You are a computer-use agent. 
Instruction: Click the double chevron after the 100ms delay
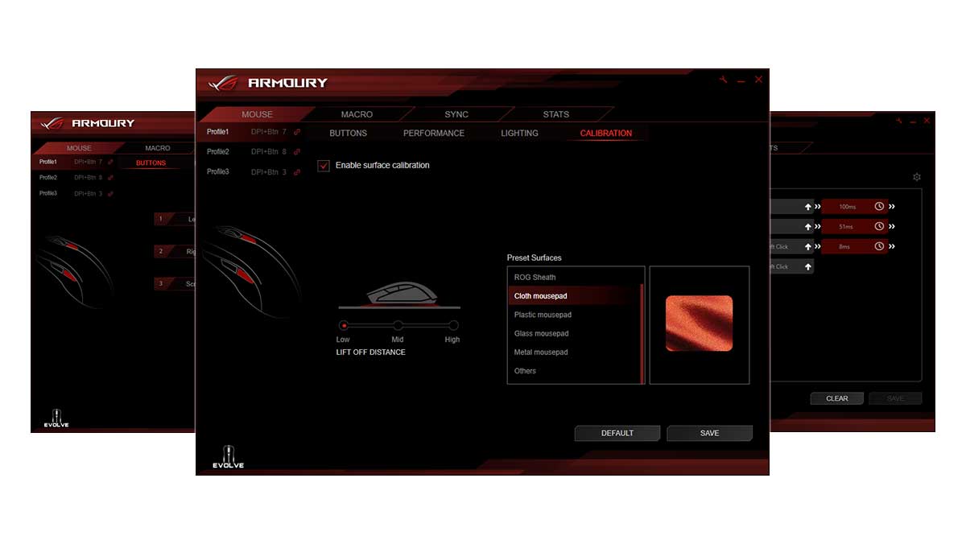click(892, 207)
